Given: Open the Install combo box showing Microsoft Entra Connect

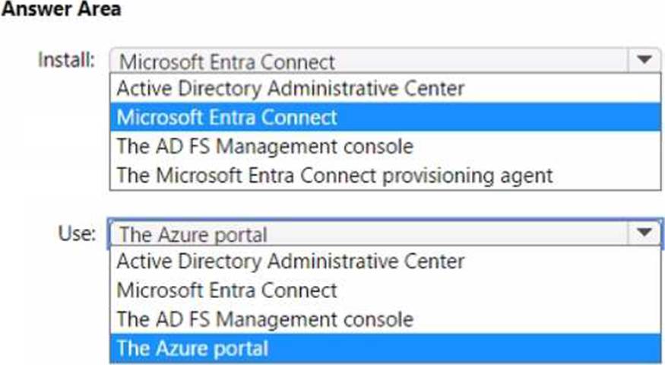Looking at the screenshot, I should [385, 61].
